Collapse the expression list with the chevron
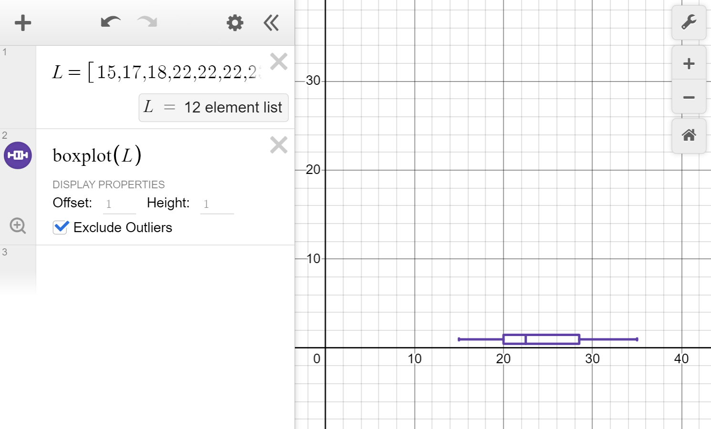The height and width of the screenshot is (429, 711). (271, 22)
